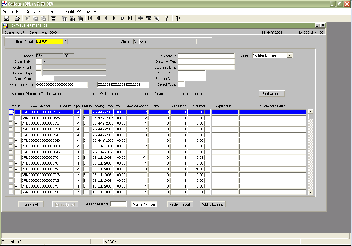Tick the checkbox for order DRM00000000000000535

pyautogui.click(x=11, y=112)
